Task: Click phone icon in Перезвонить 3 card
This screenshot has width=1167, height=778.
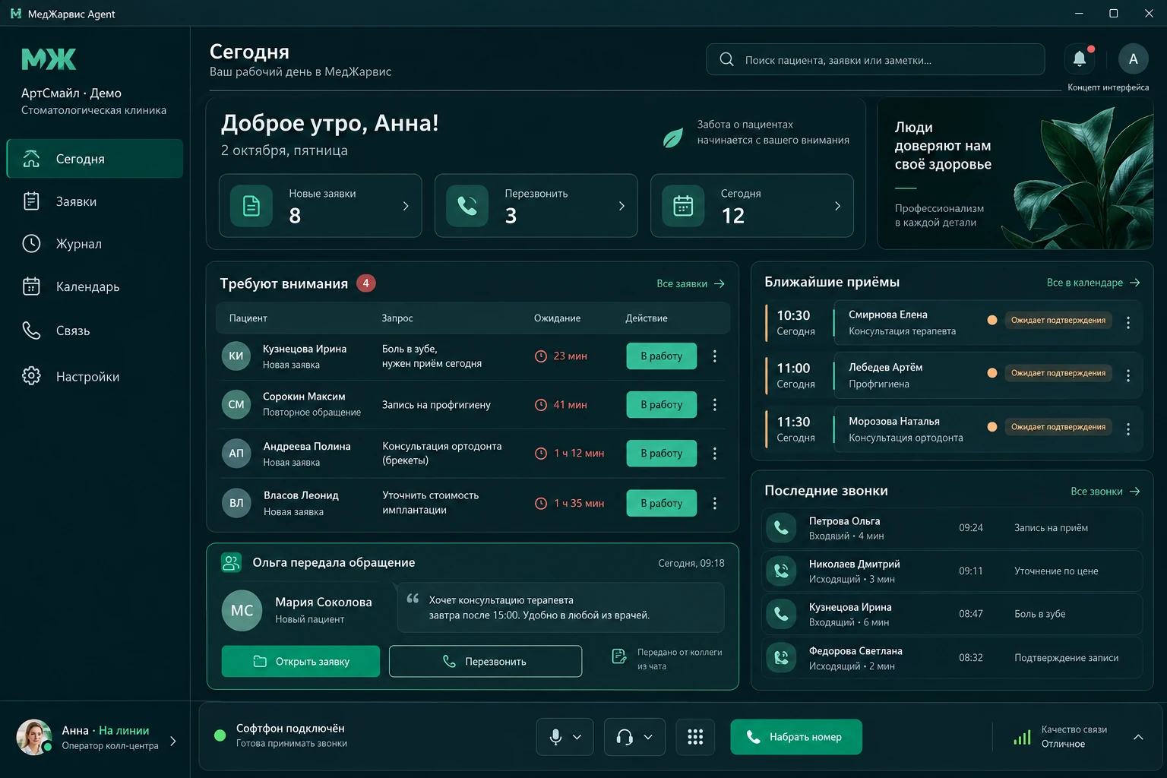Action: [x=467, y=206]
